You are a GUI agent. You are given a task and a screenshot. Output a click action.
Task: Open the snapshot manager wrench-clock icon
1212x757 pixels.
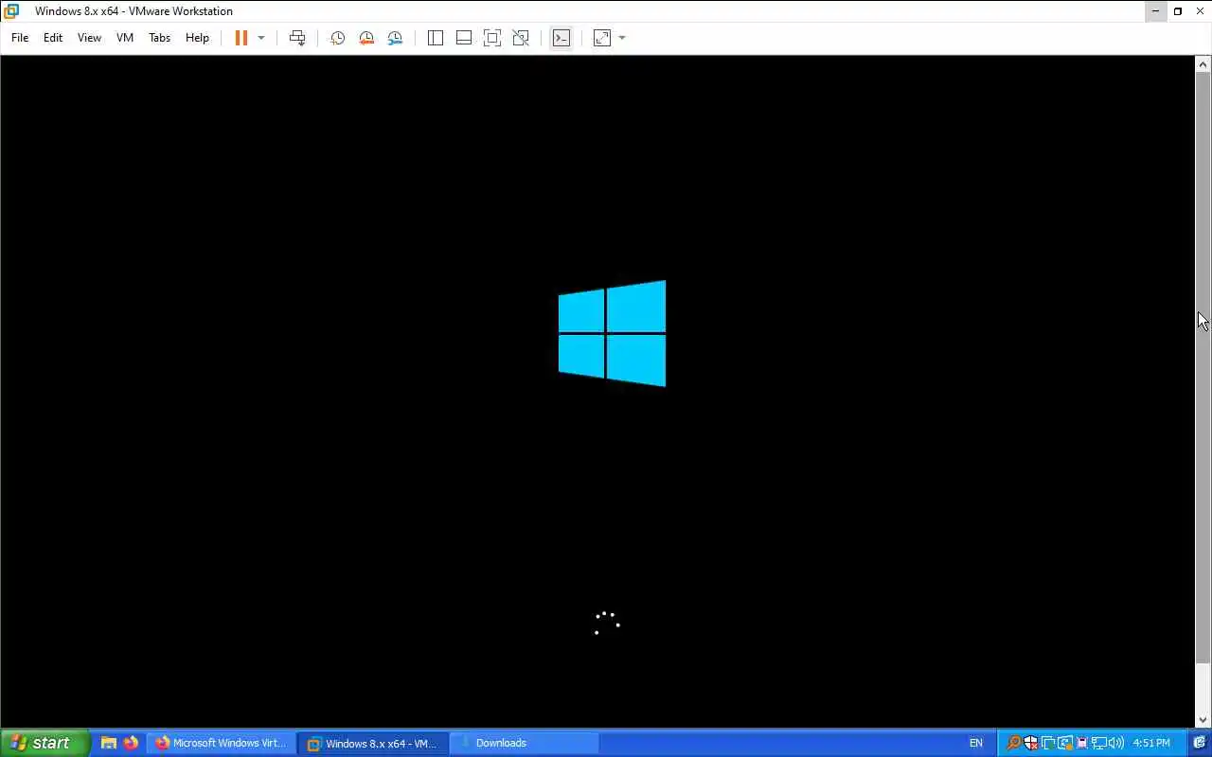(395, 38)
